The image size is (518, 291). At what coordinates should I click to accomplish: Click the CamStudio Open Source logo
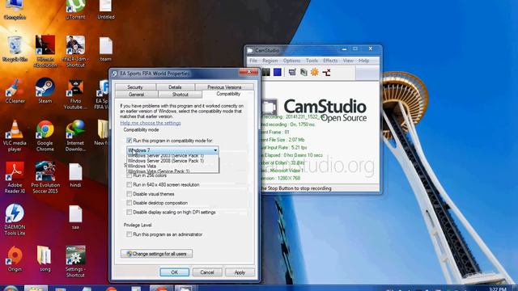tap(325, 111)
